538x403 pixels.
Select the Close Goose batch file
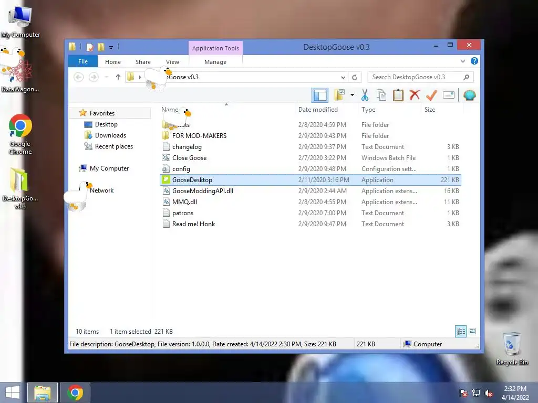[189, 158]
